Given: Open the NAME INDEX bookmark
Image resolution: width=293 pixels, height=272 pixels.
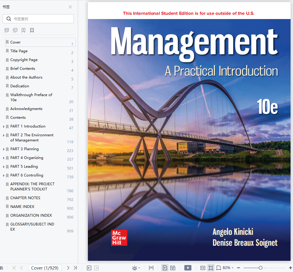Looking at the screenshot, I should tap(22, 207).
